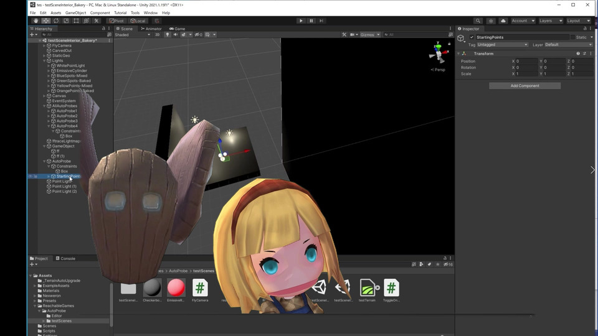Viewport: 598px width, 336px height.
Task: Toggle 2D scene view mode
Action: tap(157, 34)
